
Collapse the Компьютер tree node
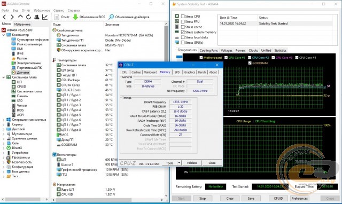(x=4, y=35)
